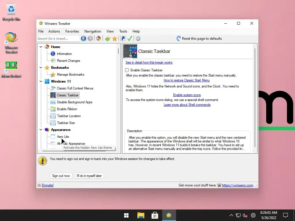Click the Back navigation arrow icon
This screenshot has height=221, width=295.
coord(84,39)
